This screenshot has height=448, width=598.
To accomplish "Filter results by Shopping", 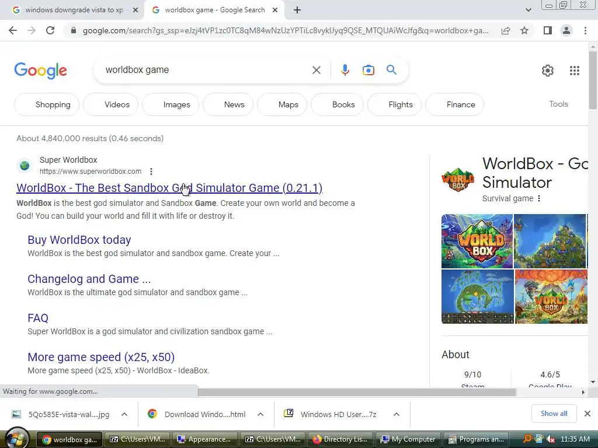I will point(47,104).
